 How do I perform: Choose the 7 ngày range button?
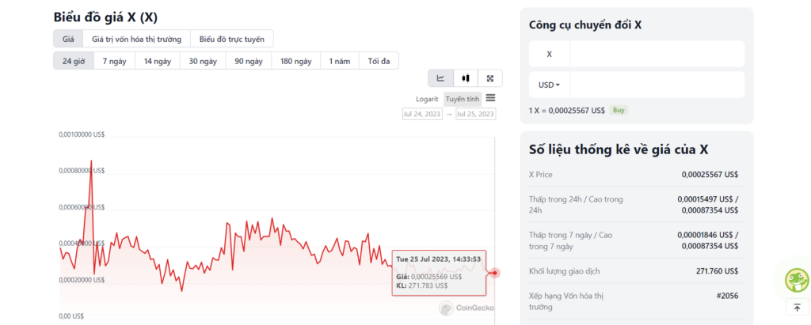(x=115, y=61)
